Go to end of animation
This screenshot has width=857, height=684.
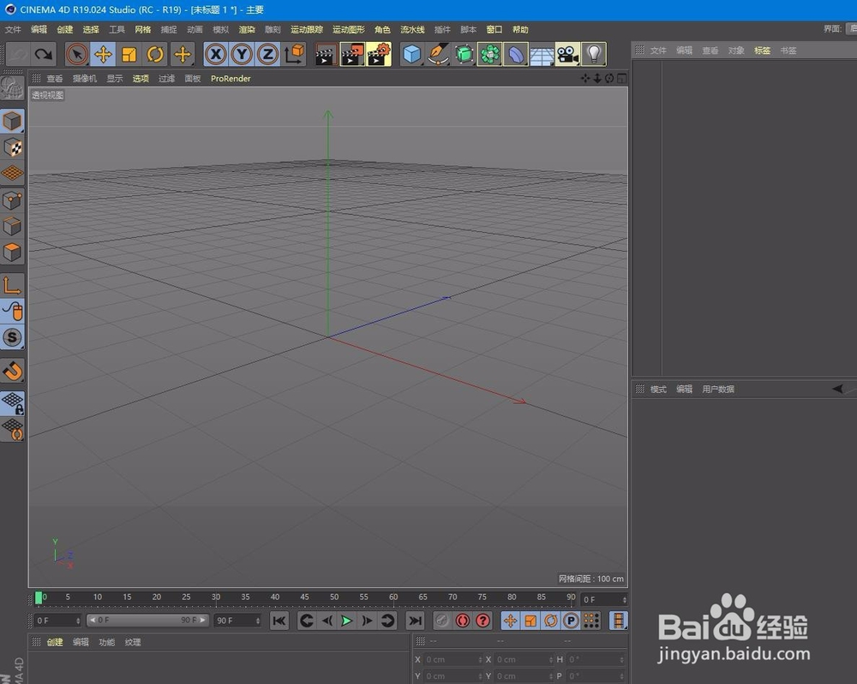tap(416, 621)
